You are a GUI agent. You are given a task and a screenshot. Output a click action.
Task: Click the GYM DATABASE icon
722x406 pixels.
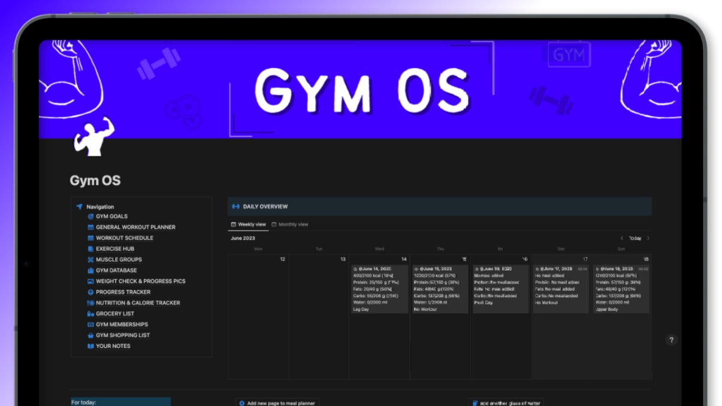click(90, 270)
